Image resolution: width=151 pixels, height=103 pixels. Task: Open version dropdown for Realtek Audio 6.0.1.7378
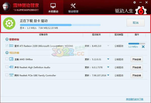[x=108, y=67]
